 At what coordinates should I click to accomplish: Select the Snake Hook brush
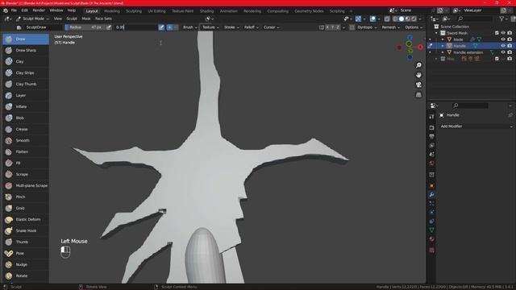tap(26, 230)
